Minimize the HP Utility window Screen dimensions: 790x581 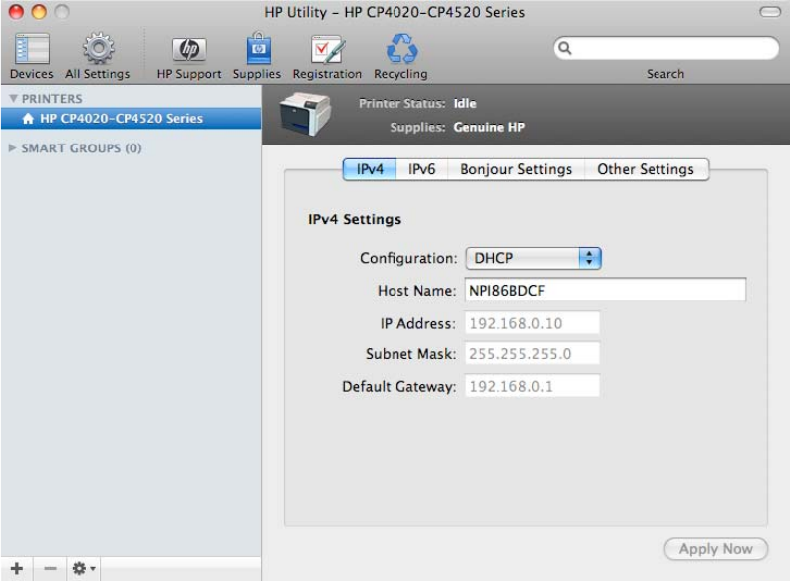pos(39,12)
